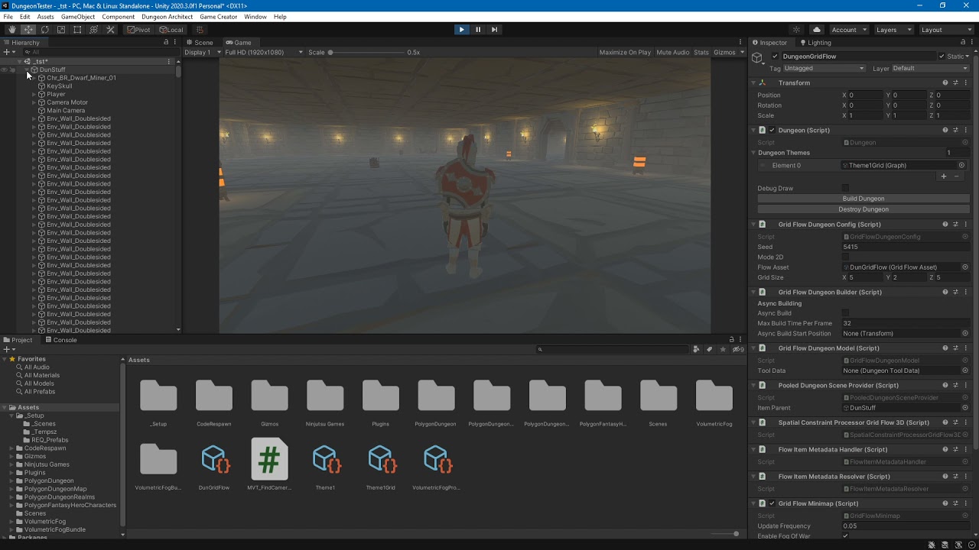979x550 pixels.
Task: Toggle the Mode 2D checkbox
Action: (845, 257)
